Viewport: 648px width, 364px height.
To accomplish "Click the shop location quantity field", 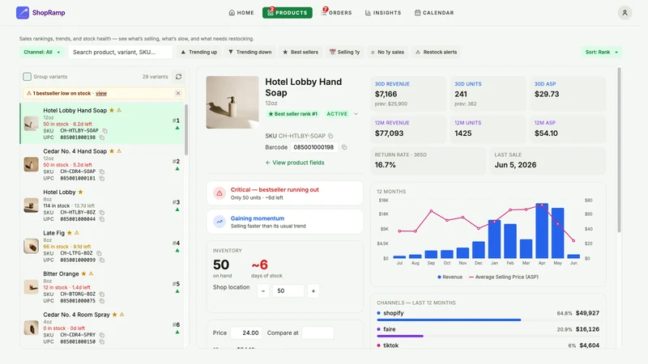I will [x=288, y=291].
